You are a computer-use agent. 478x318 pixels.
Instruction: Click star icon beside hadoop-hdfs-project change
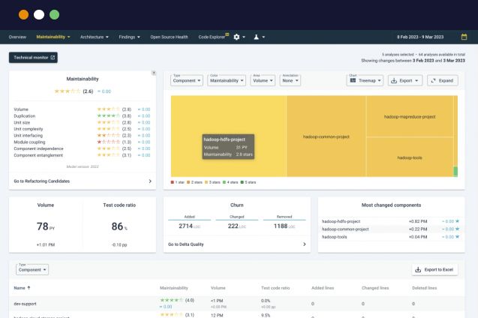[x=457, y=221]
